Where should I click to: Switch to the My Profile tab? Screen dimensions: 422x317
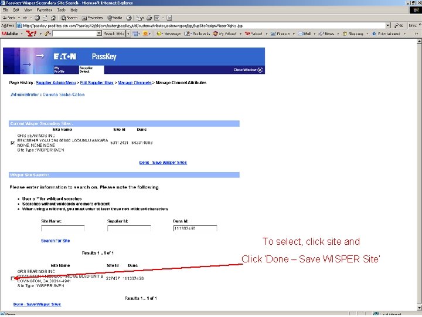pyautogui.click(x=59, y=70)
